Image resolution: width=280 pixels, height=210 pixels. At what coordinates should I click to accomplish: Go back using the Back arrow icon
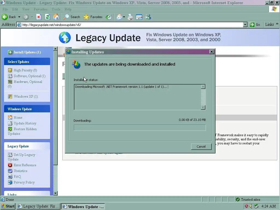5,17
